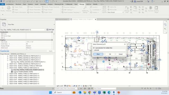Click Transfer Project Standards
Screen dimensions: 169x95
50,7
